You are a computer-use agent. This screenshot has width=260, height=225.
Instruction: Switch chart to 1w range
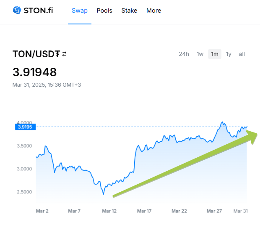pos(200,54)
